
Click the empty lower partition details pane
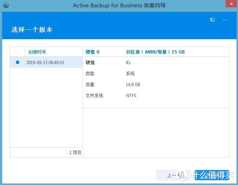[155, 133]
